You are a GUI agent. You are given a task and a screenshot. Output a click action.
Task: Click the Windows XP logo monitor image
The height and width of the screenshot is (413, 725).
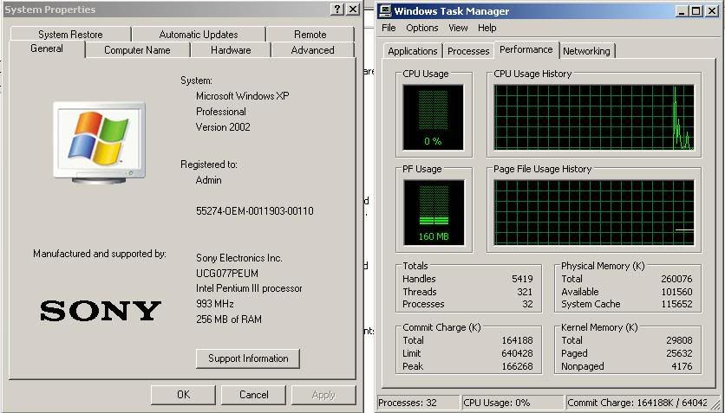pyautogui.click(x=99, y=139)
